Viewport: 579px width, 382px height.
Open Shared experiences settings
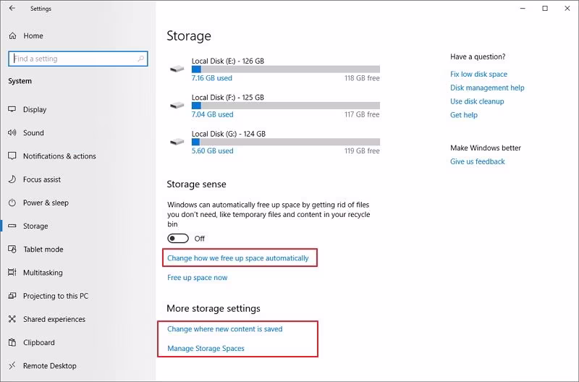pos(54,319)
